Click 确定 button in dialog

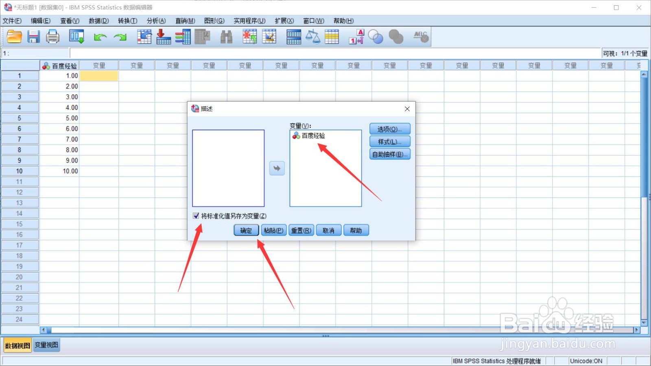click(x=246, y=230)
